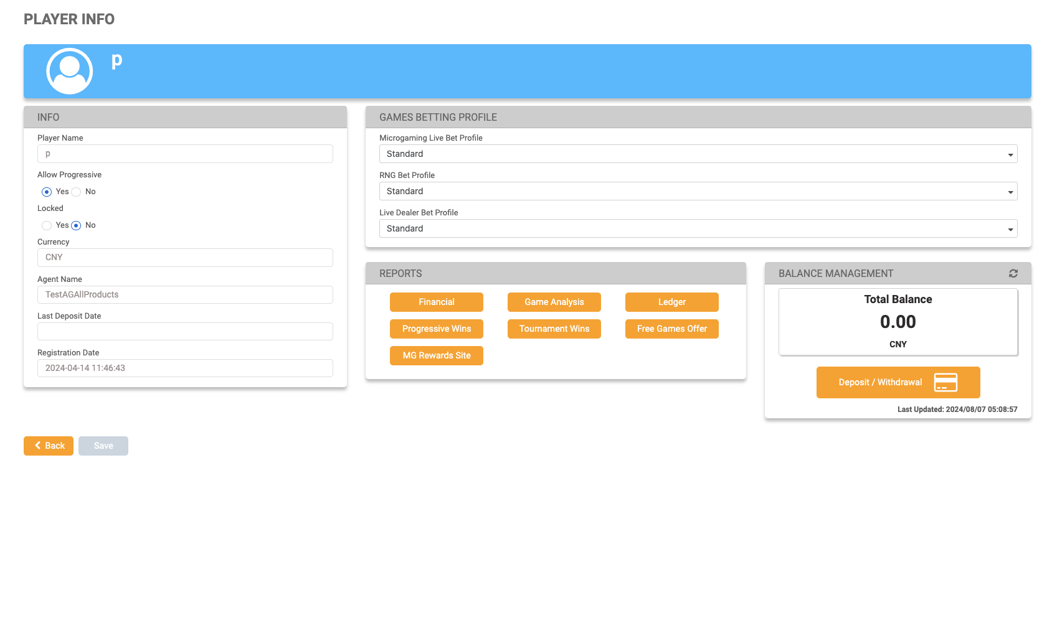Select Yes for Allow Progressive
The image size is (1047, 623).
[x=47, y=192]
